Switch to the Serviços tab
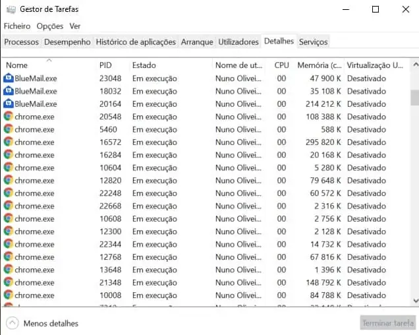Image resolution: width=419 pixels, height=335 pixels. click(313, 42)
